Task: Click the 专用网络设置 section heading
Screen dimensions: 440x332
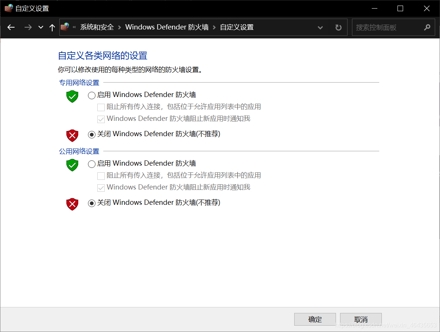Action: (79, 83)
